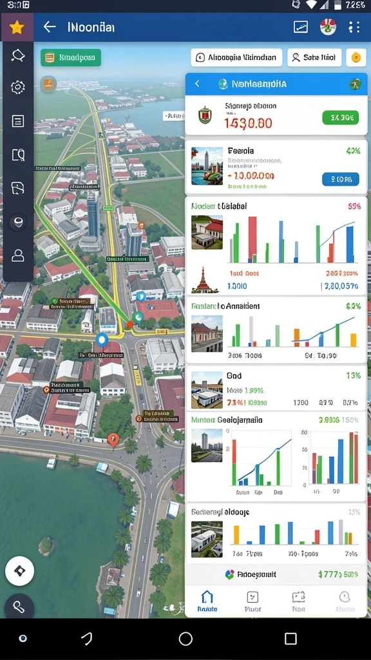The width and height of the screenshot is (371, 660).
Task: Open the Sahe search chip
Action: pyautogui.click(x=314, y=57)
